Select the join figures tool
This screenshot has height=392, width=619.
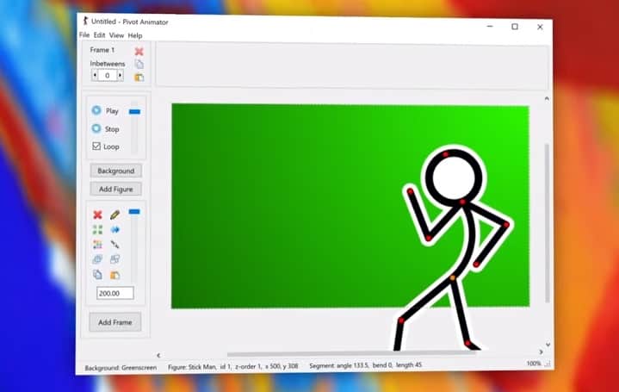point(115,245)
